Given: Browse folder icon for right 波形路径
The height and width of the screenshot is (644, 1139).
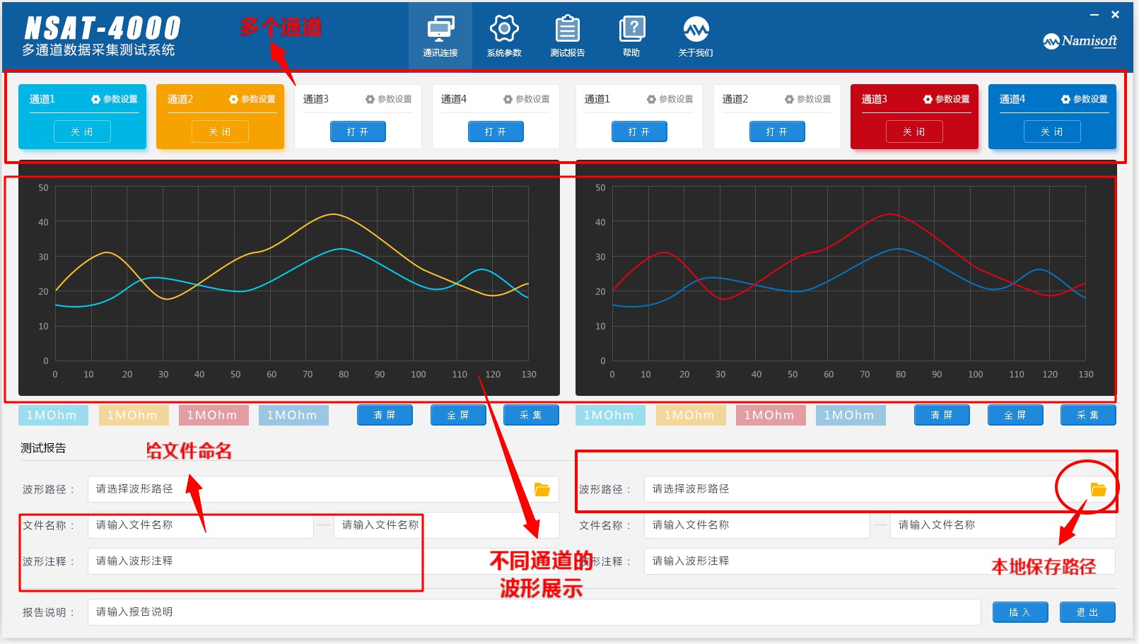Looking at the screenshot, I should 1098,489.
